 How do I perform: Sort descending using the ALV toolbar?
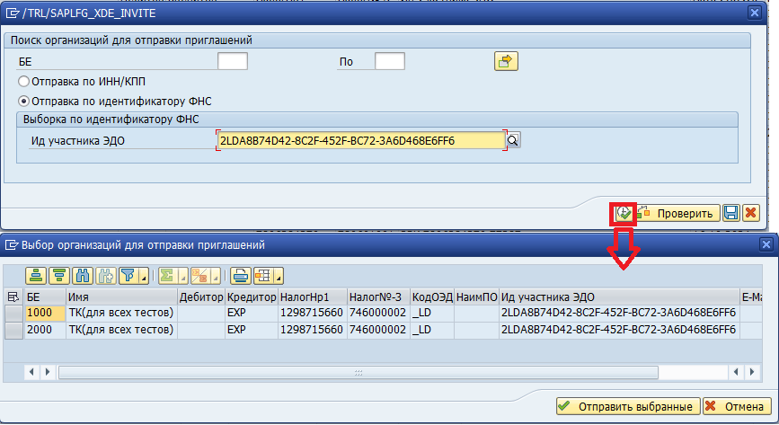point(60,275)
